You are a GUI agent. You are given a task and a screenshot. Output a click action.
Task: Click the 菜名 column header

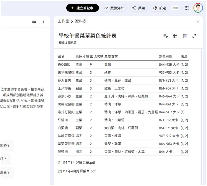click(x=61, y=56)
